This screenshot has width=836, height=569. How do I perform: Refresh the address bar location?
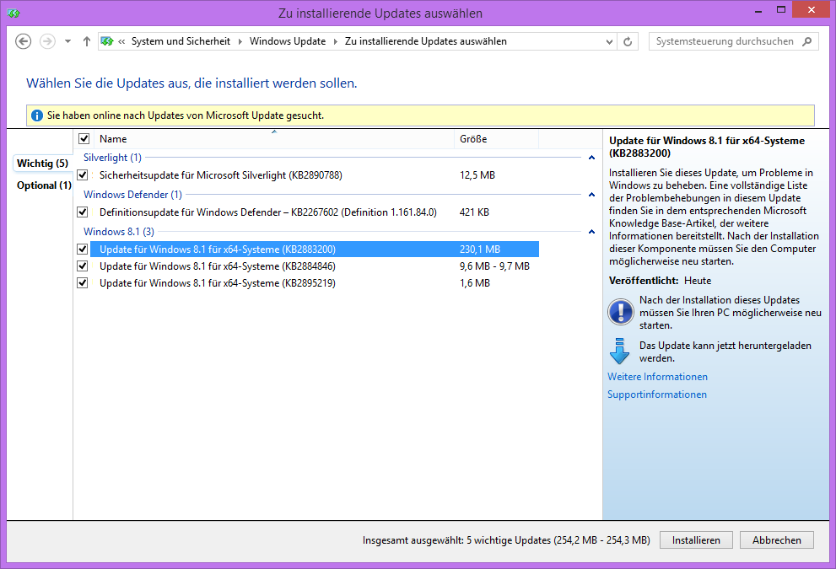tap(628, 41)
